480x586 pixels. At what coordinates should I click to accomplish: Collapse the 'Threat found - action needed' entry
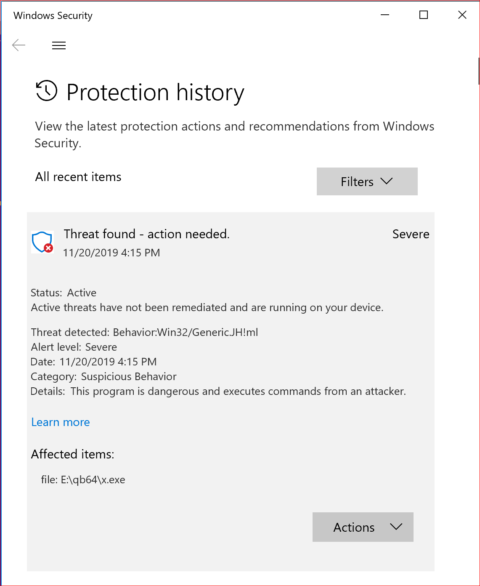point(146,234)
